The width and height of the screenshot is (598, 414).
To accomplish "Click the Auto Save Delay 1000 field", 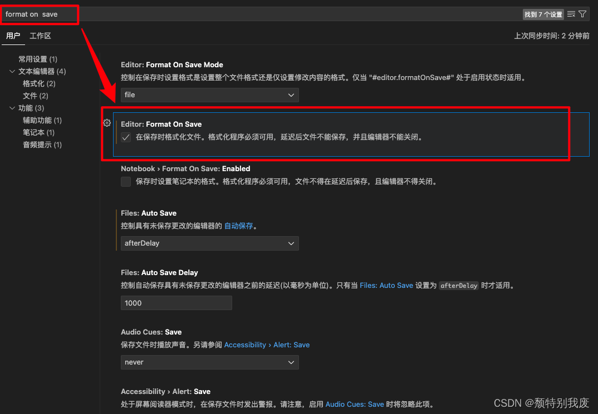I will click(x=176, y=303).
